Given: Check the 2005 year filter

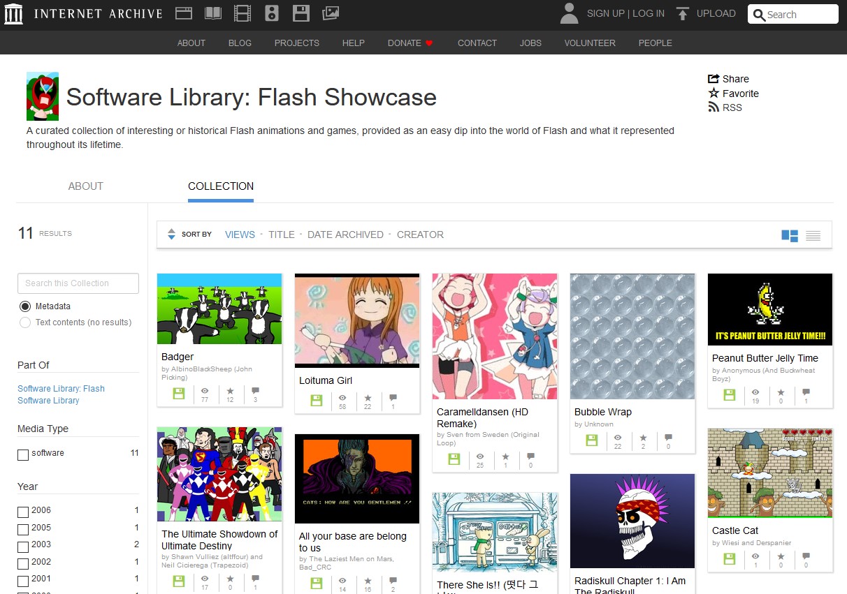Looking at the screenshot, I should [x=23, y=530].
